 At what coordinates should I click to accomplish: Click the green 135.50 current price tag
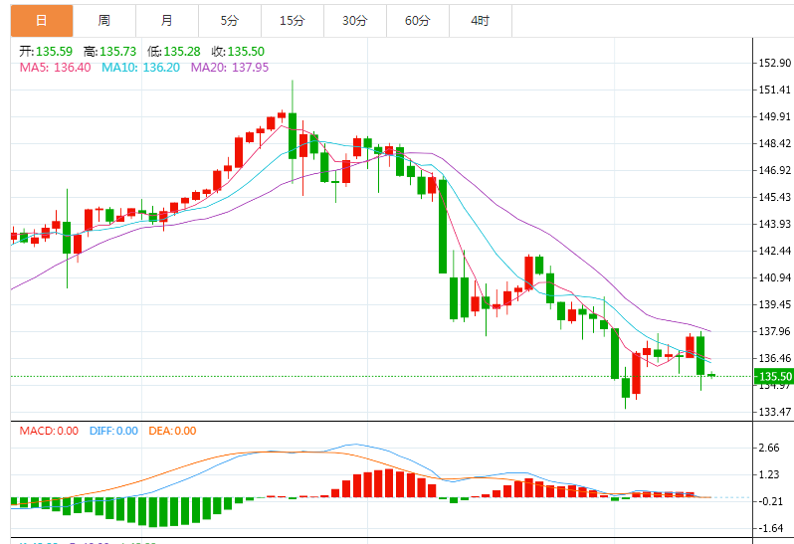point(774,377)
